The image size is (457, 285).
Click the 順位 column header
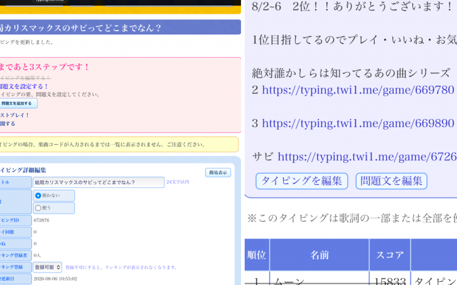click(257, 255)
